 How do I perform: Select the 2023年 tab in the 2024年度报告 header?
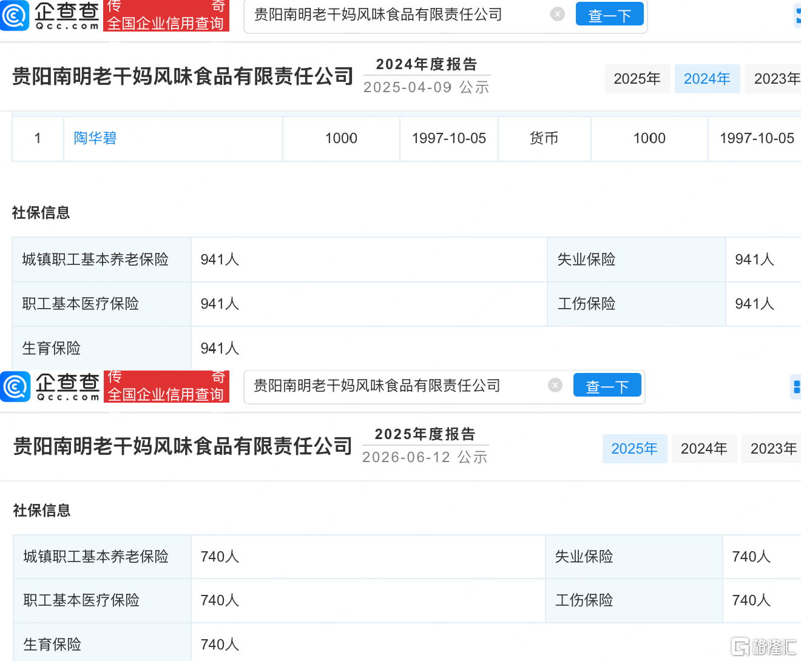[x=774, y=79]
